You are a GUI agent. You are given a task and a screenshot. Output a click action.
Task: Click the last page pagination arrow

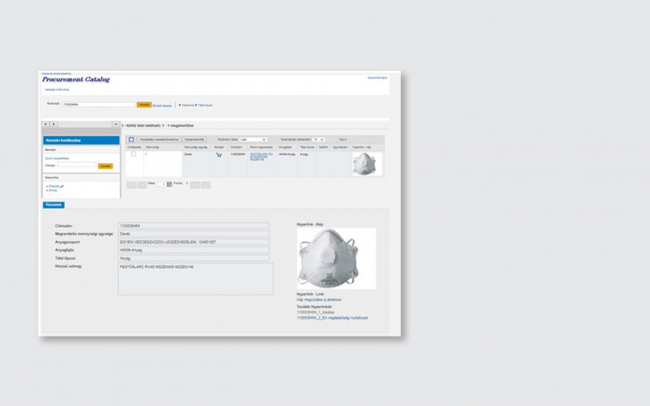206,184
